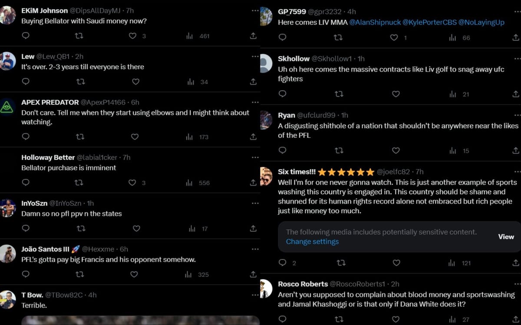Viewport: 521px width, 325px height.
Task: Reply to Ryan's tweet about the PFL
Action: coord(282,151)
